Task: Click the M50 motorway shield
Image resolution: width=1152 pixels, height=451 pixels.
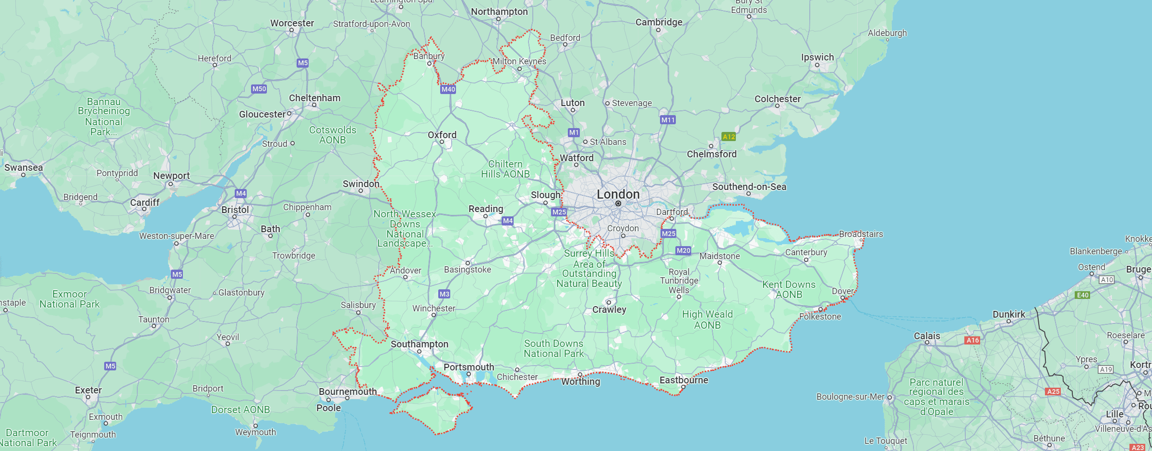Action: [x=259, y=89]
